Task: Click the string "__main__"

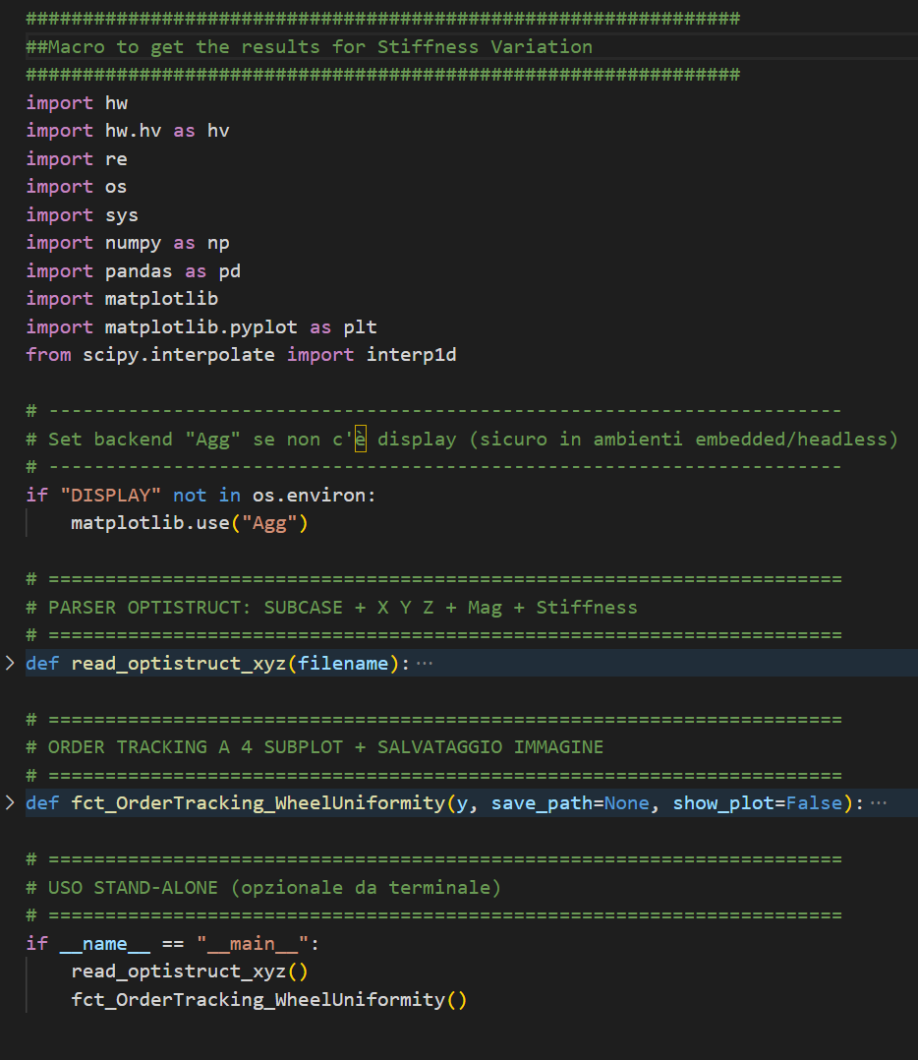Action: (x=252, y=943)
